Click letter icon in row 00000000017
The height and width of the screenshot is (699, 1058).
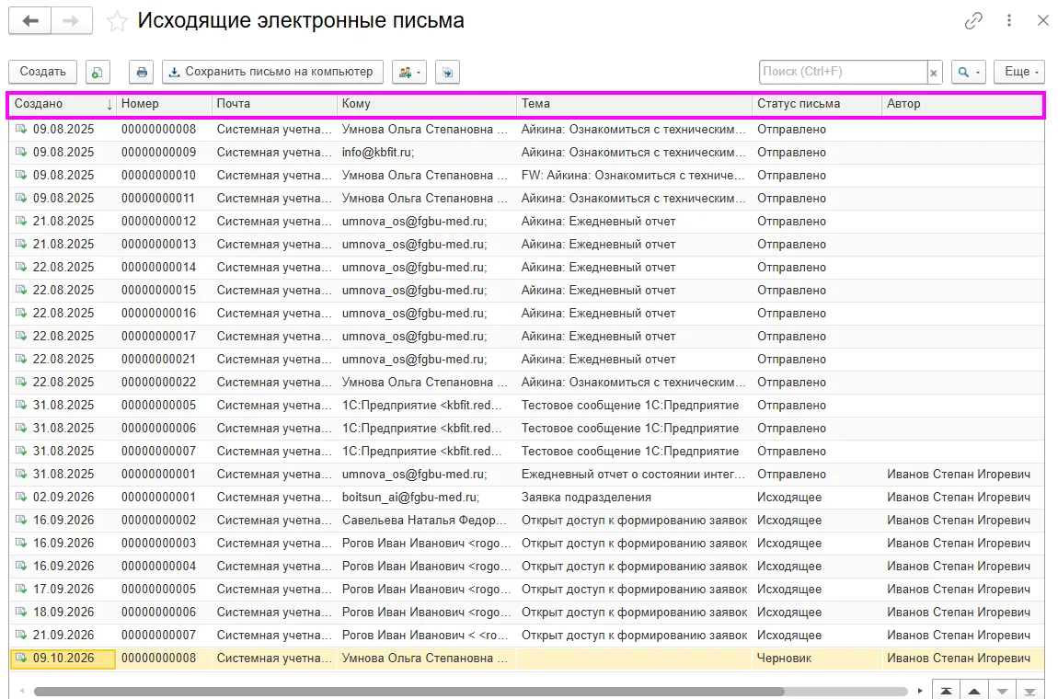tap(21, 336)
